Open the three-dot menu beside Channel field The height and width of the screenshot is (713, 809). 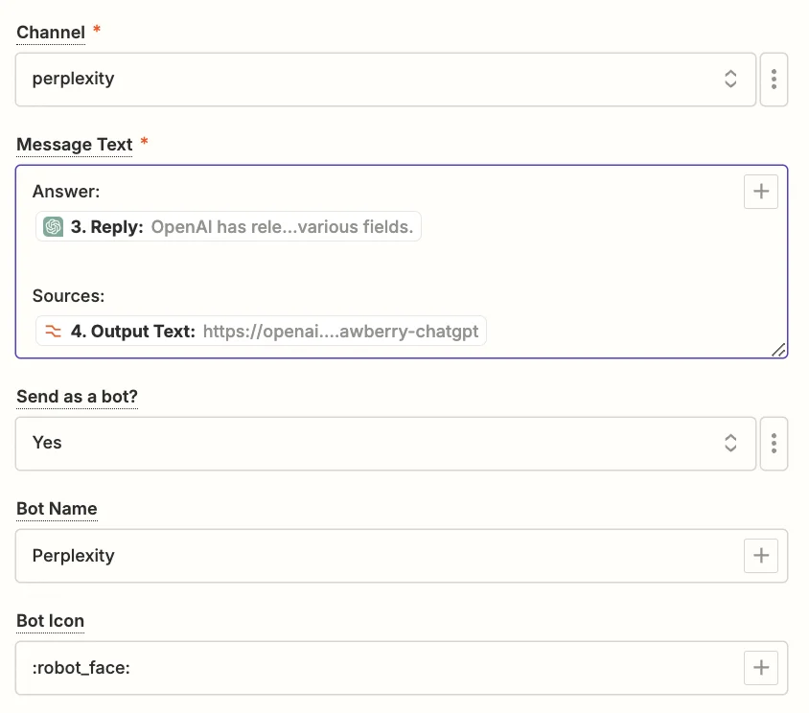774,80
